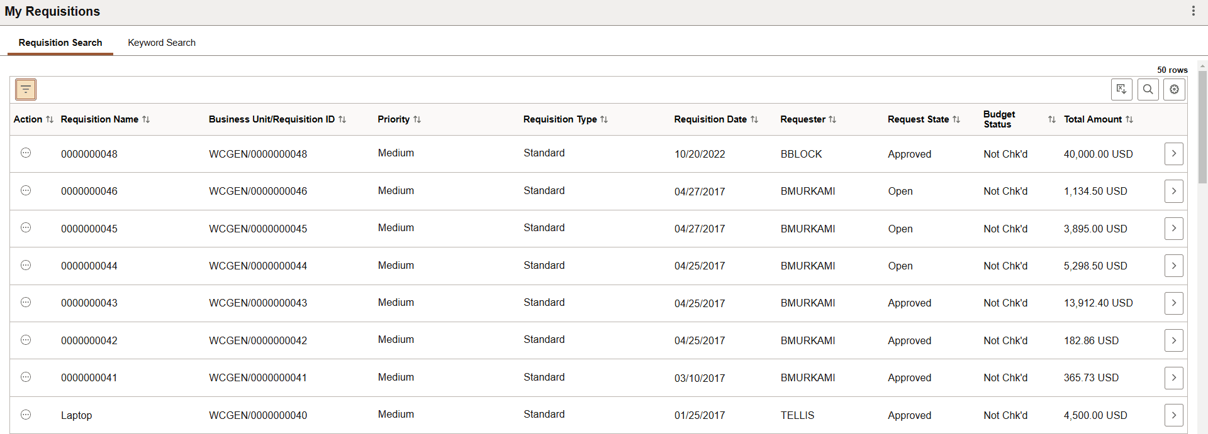Open row actions for requisition 0000000043
This screenshot has width=1208, height=434.
pyautogui.click(x=25, y=303)
